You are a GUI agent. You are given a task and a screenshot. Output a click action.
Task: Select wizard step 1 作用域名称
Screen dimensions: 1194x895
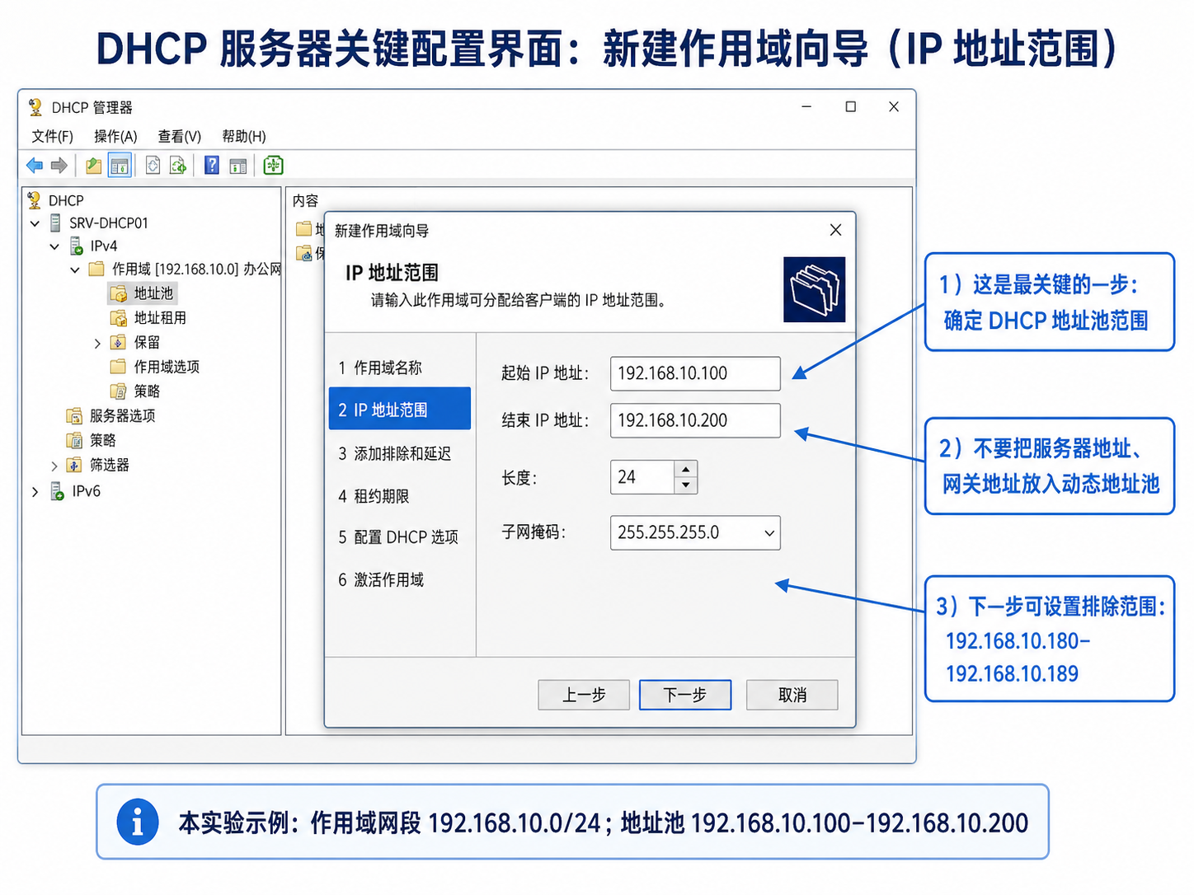(399, 368)
